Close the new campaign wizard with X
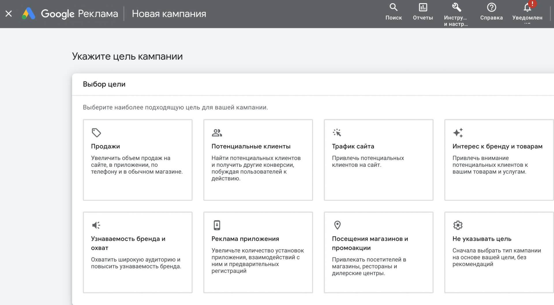The width and height of the screenshot is (554, 305). pos(9,14)
